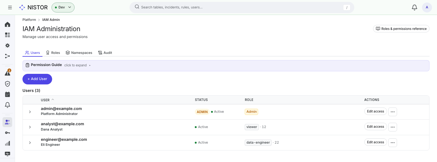The width and height of the screenshot is (437, 162).
Task: Switch to the Namespaces tab
Action: coord(79,53)
